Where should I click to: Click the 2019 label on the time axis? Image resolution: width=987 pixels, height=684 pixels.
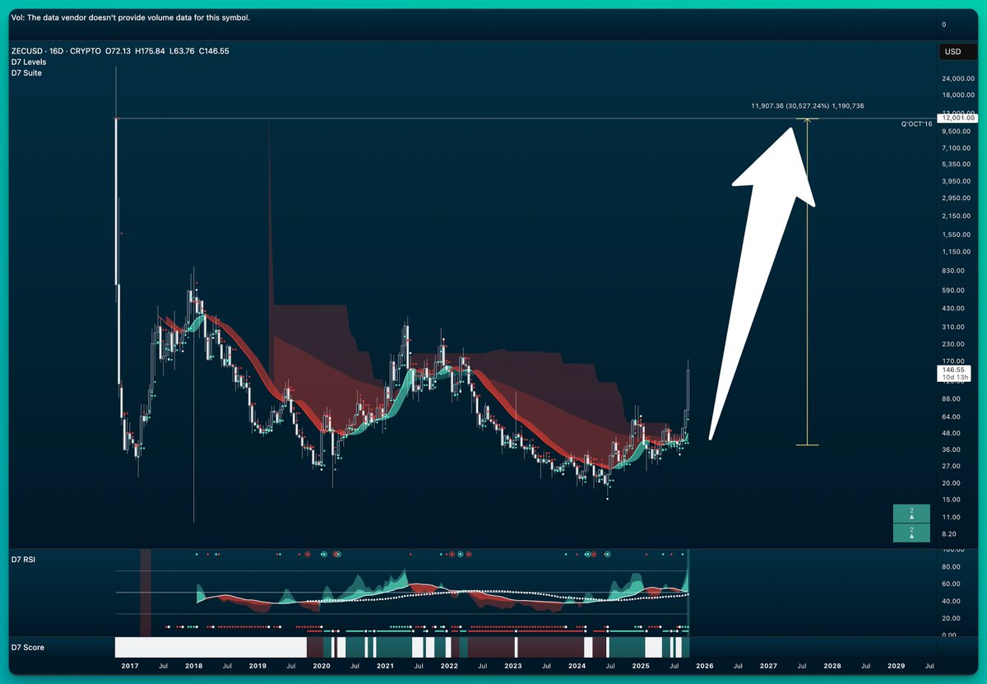pyautogui.click(x=257, y=665)
